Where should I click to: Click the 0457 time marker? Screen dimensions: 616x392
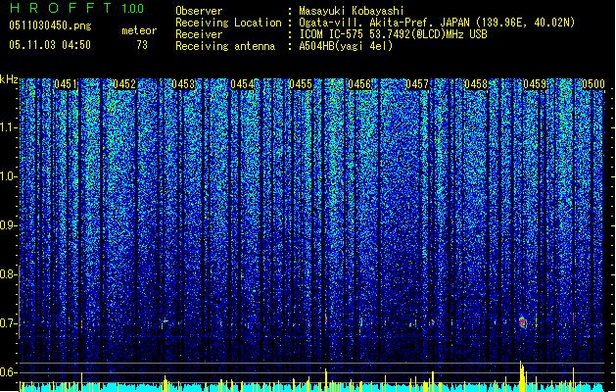[417, 84]
